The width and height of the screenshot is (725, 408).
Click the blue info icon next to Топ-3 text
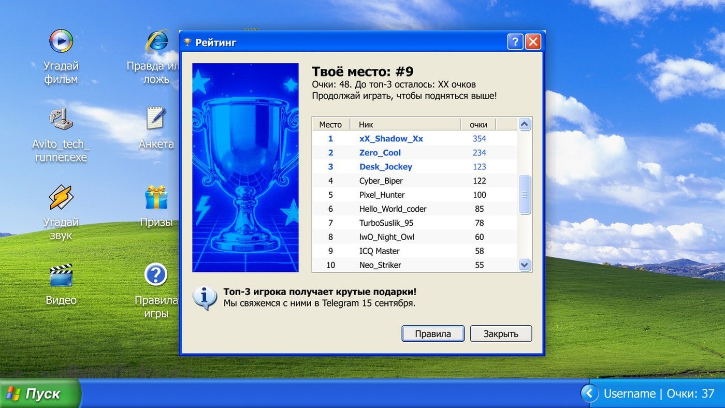coord(205,297)
